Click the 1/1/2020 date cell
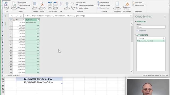 click(19, 22)
